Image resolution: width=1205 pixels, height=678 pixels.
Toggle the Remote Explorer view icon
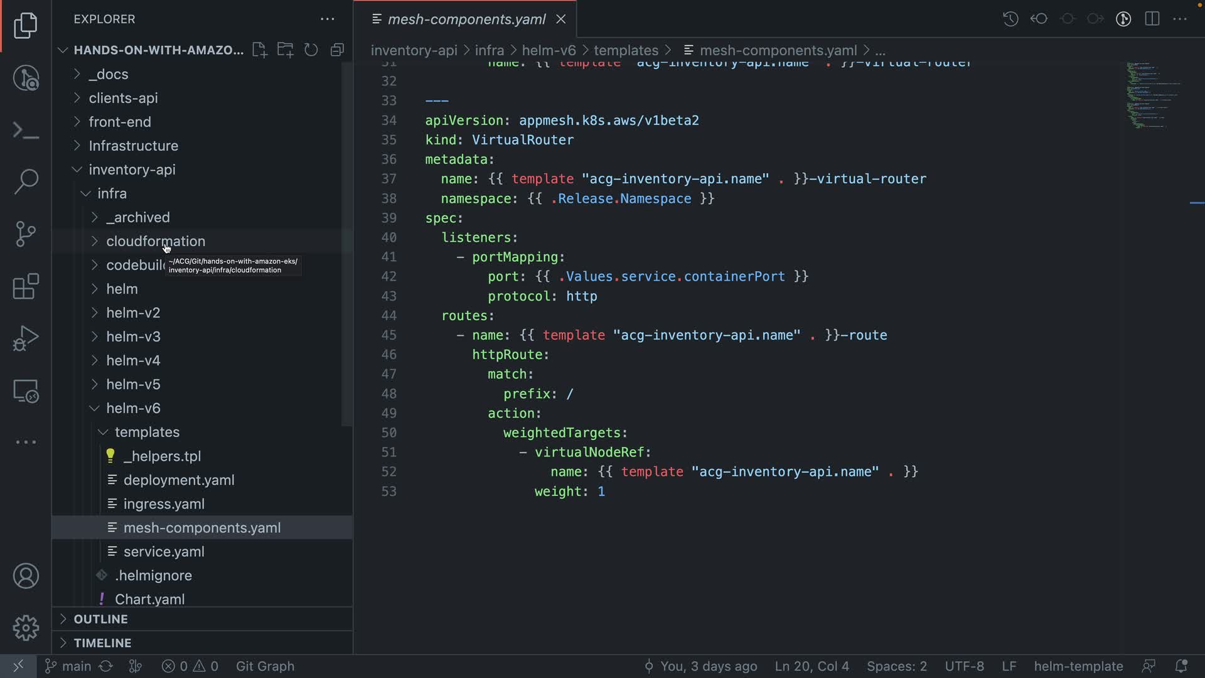point(26,391)
